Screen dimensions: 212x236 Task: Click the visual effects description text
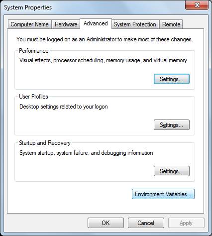pyautogui.click(x=103, y=60)
